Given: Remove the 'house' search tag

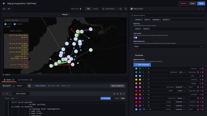Looking at the screenshot, I should pos(149,29).
